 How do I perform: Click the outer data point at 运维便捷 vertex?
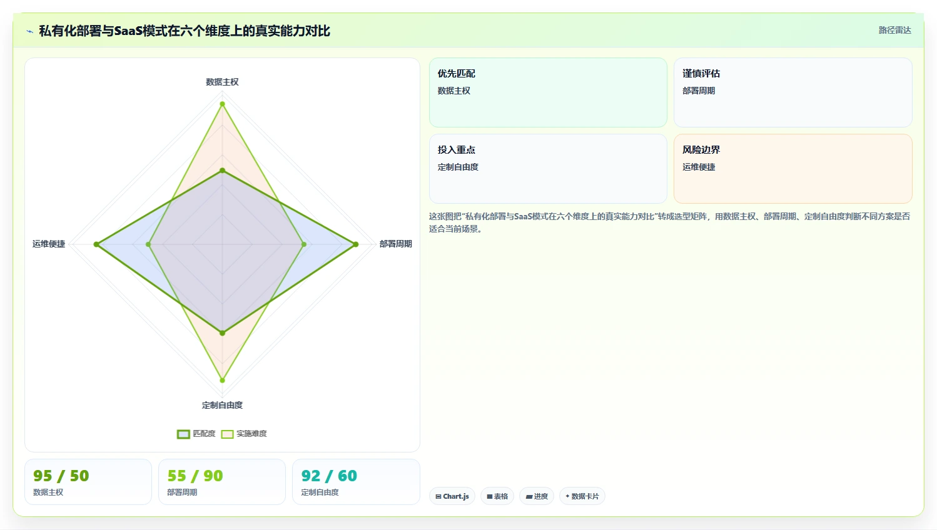coord(96,244)
